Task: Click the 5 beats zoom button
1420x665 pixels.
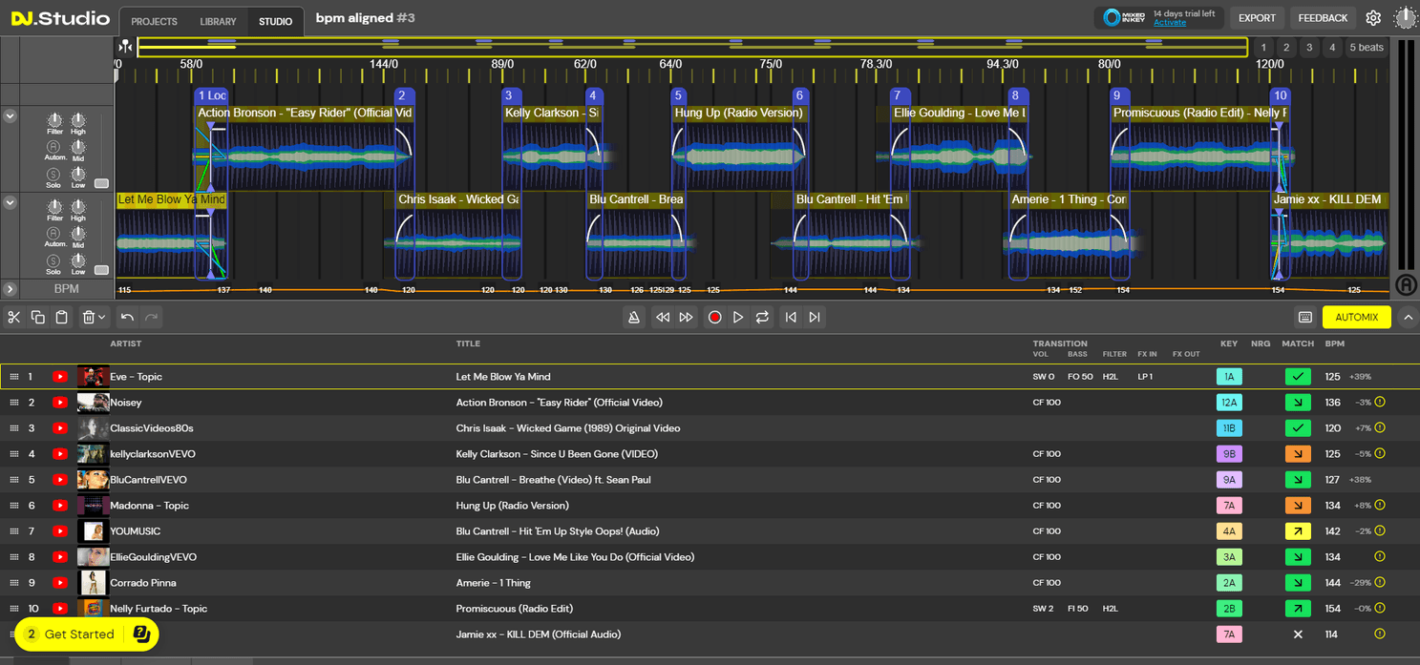Action: click(1366, 48)
